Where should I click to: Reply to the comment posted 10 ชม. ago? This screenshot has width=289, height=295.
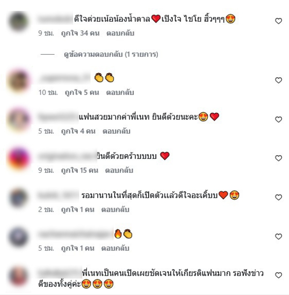point(120,92)
